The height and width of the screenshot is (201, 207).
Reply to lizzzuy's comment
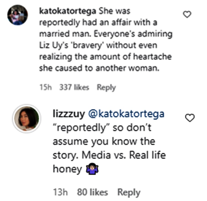[129, 192]
